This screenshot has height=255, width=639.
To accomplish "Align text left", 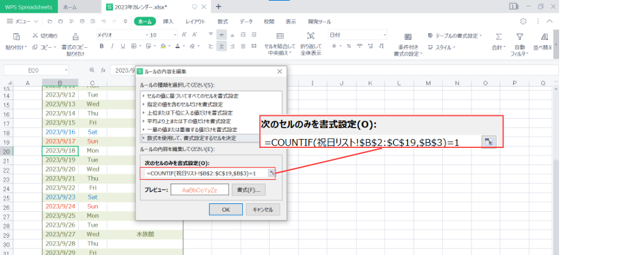I will (x=211, y=47).
